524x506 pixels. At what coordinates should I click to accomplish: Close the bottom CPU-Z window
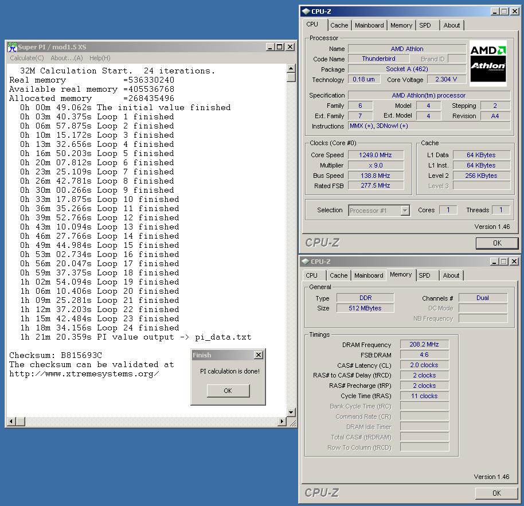pyautogui.click(x=514, y=262)
